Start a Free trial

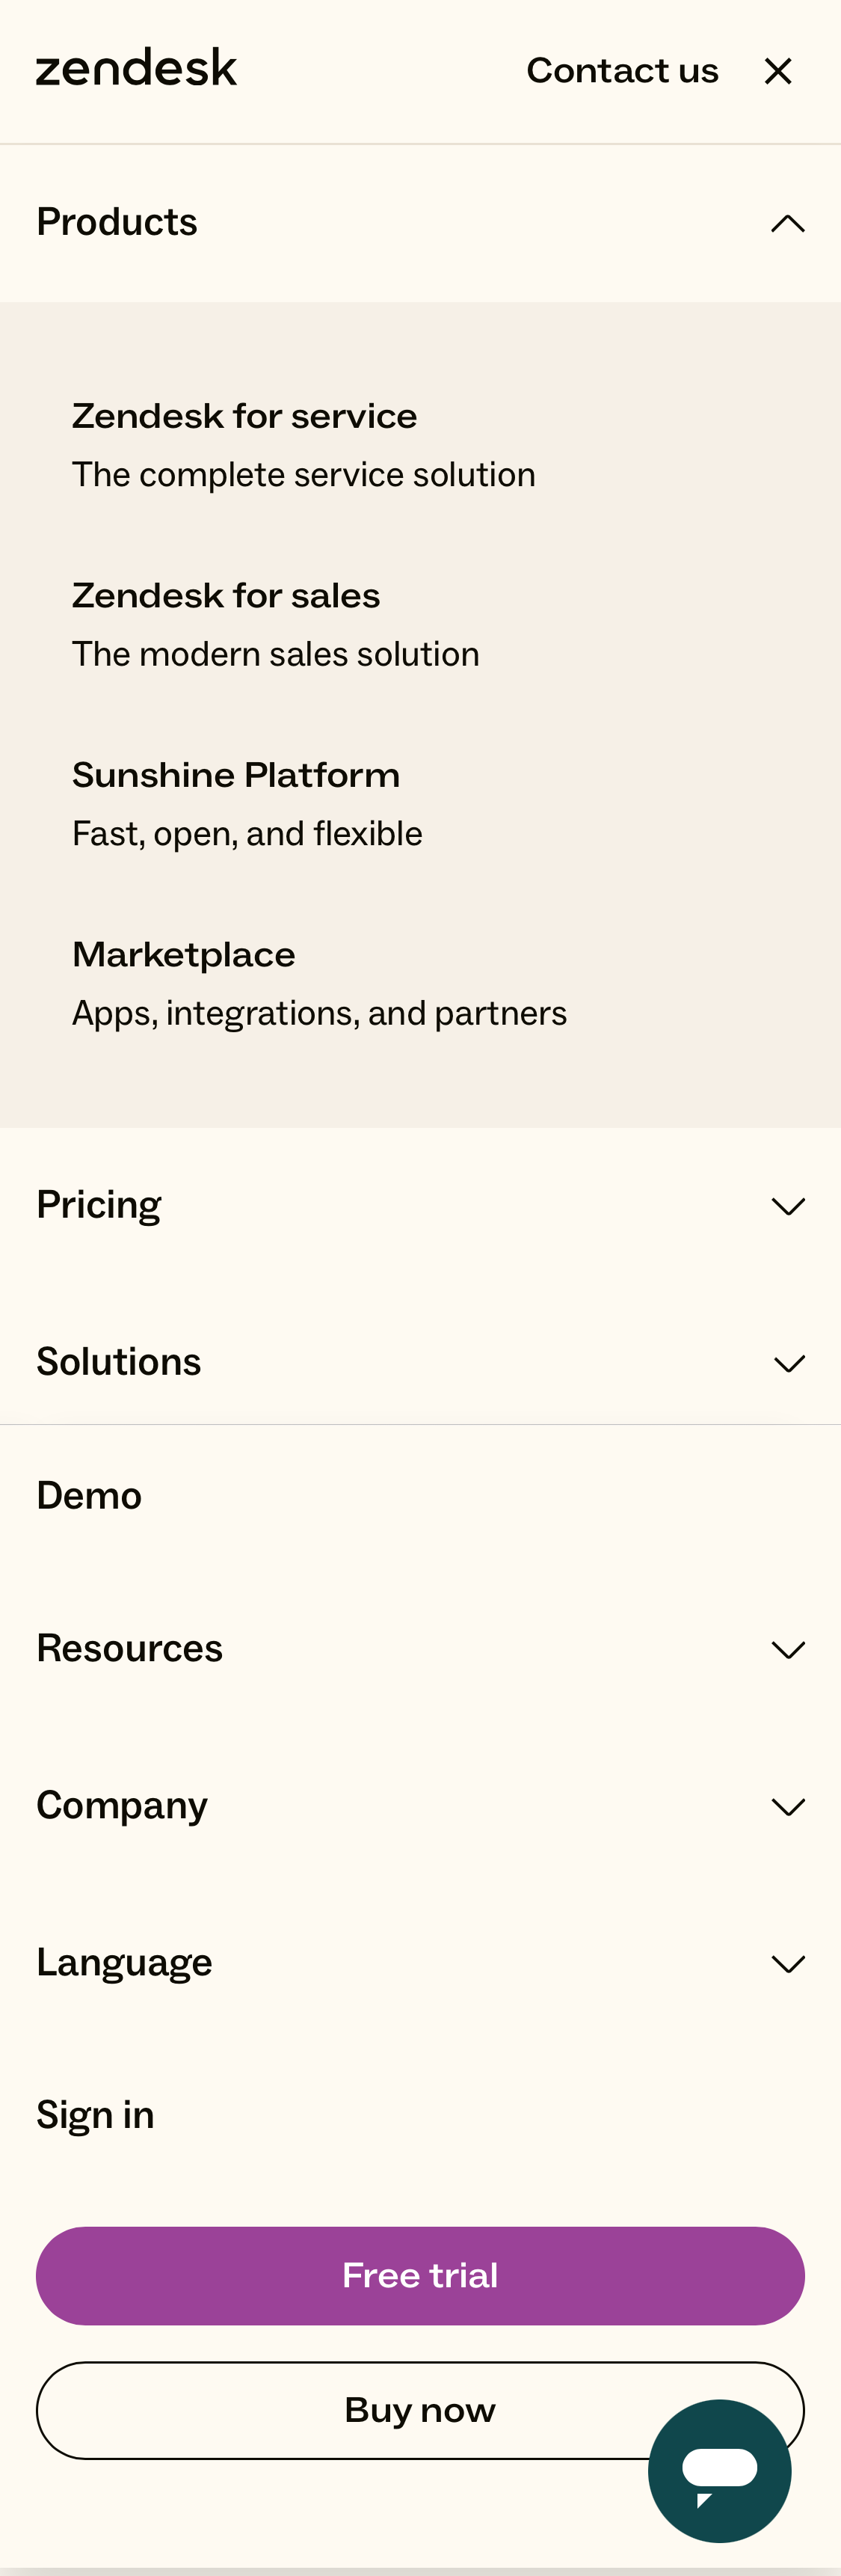click(x=420, y=2274)
